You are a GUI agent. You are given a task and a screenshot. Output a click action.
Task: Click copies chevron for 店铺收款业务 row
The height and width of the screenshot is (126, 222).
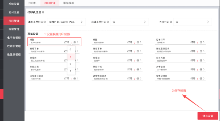tap(141, 78)
